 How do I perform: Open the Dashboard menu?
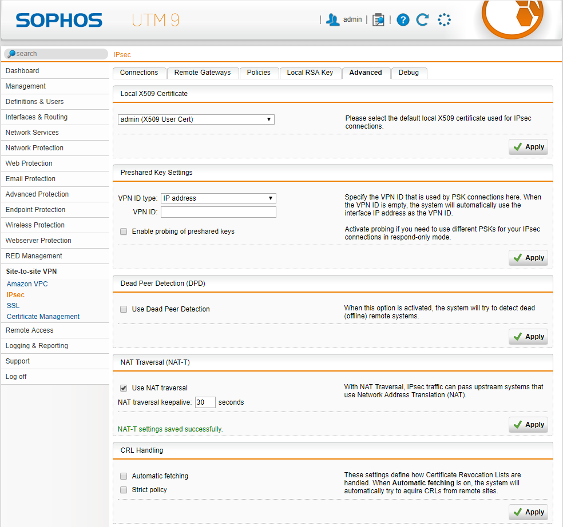click(x=55, y=71)
